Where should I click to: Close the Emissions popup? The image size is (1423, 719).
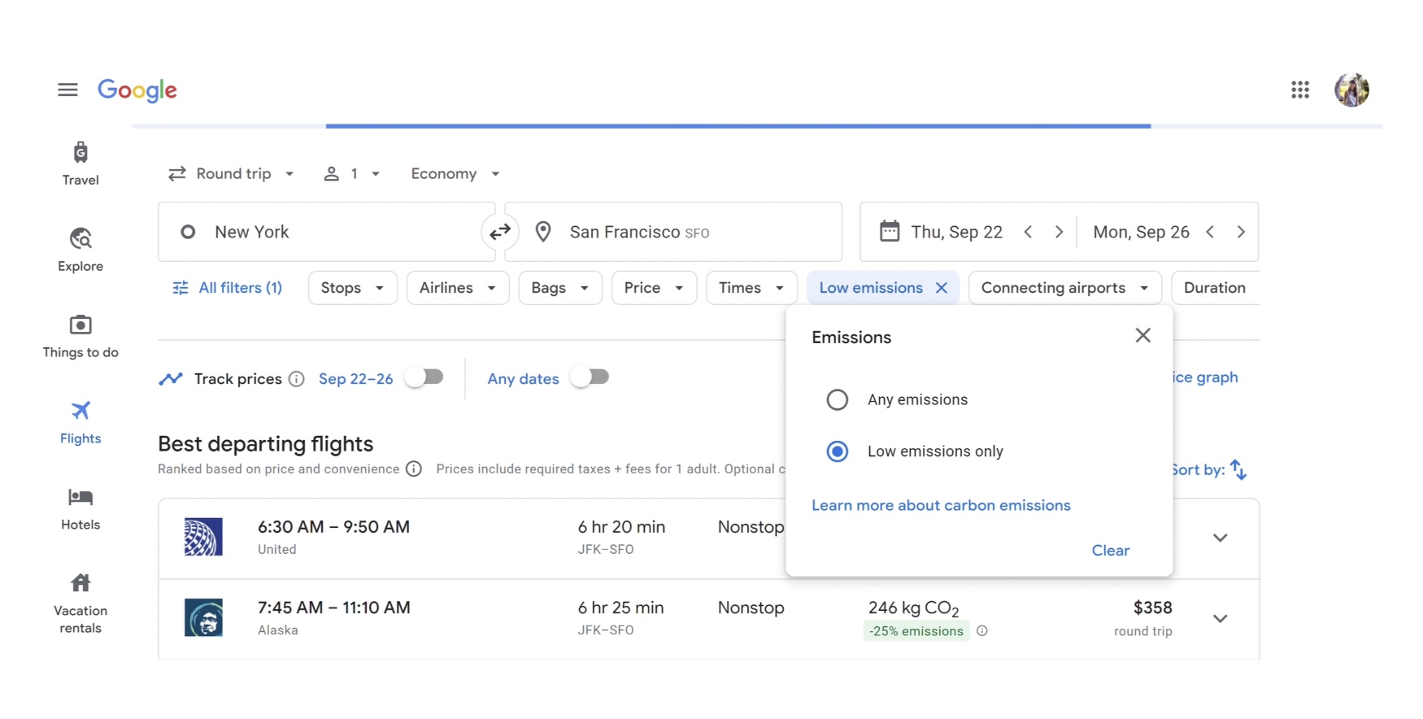[1142, 335]
